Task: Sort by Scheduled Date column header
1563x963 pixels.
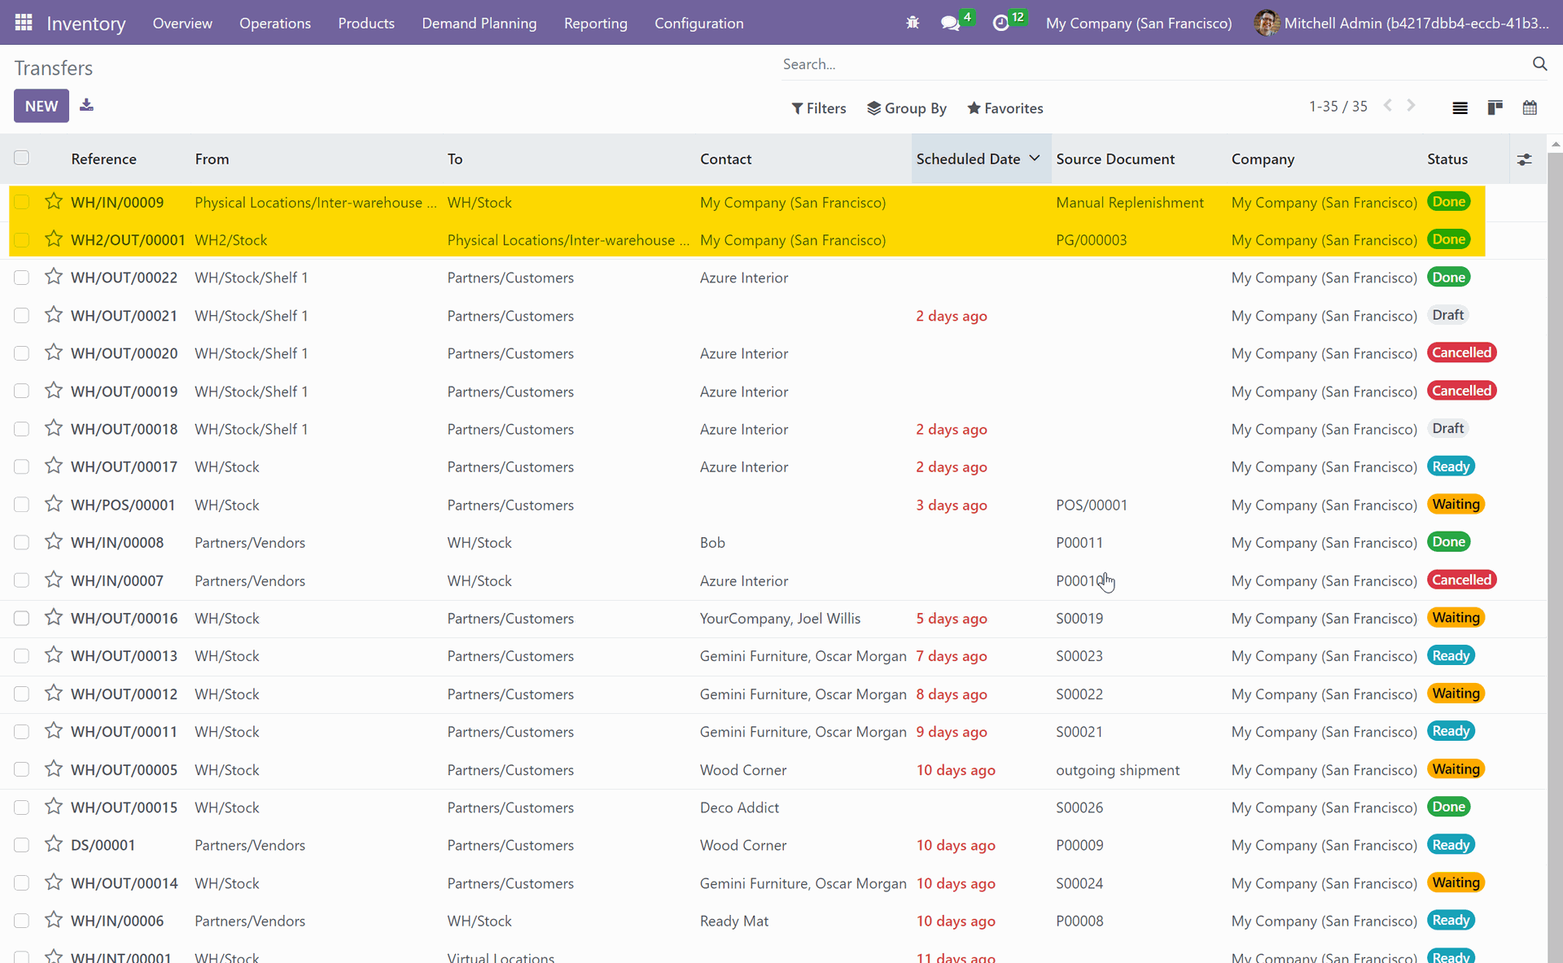Action: 968,159
